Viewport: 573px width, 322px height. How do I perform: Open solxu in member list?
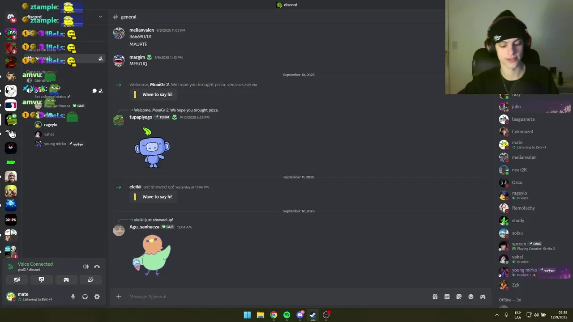click(535, 233)
